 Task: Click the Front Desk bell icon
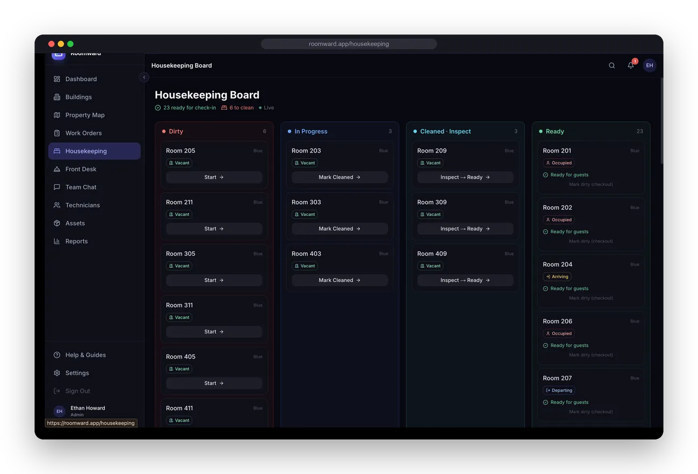pos(57,169)
